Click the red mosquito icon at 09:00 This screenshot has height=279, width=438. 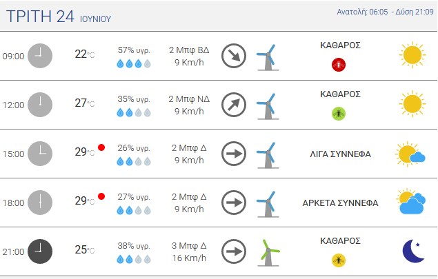tap(339, 65)
